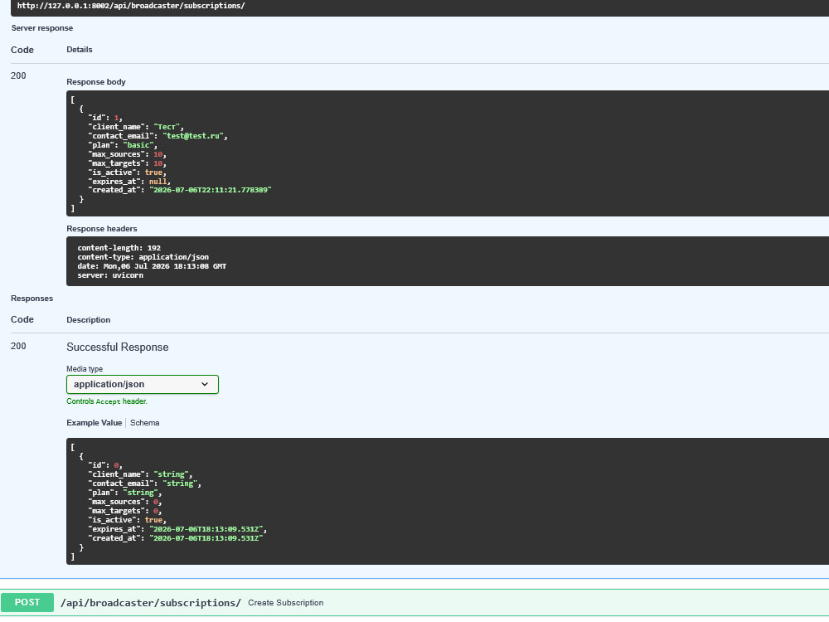Click the "Controls Accept header." note

(107, 401)
